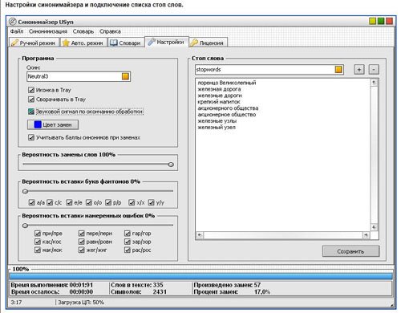The height and width of the screenshot is (313, 401).
Task: Click the minus icon to remove stop-word list
Action: point(374,70)
